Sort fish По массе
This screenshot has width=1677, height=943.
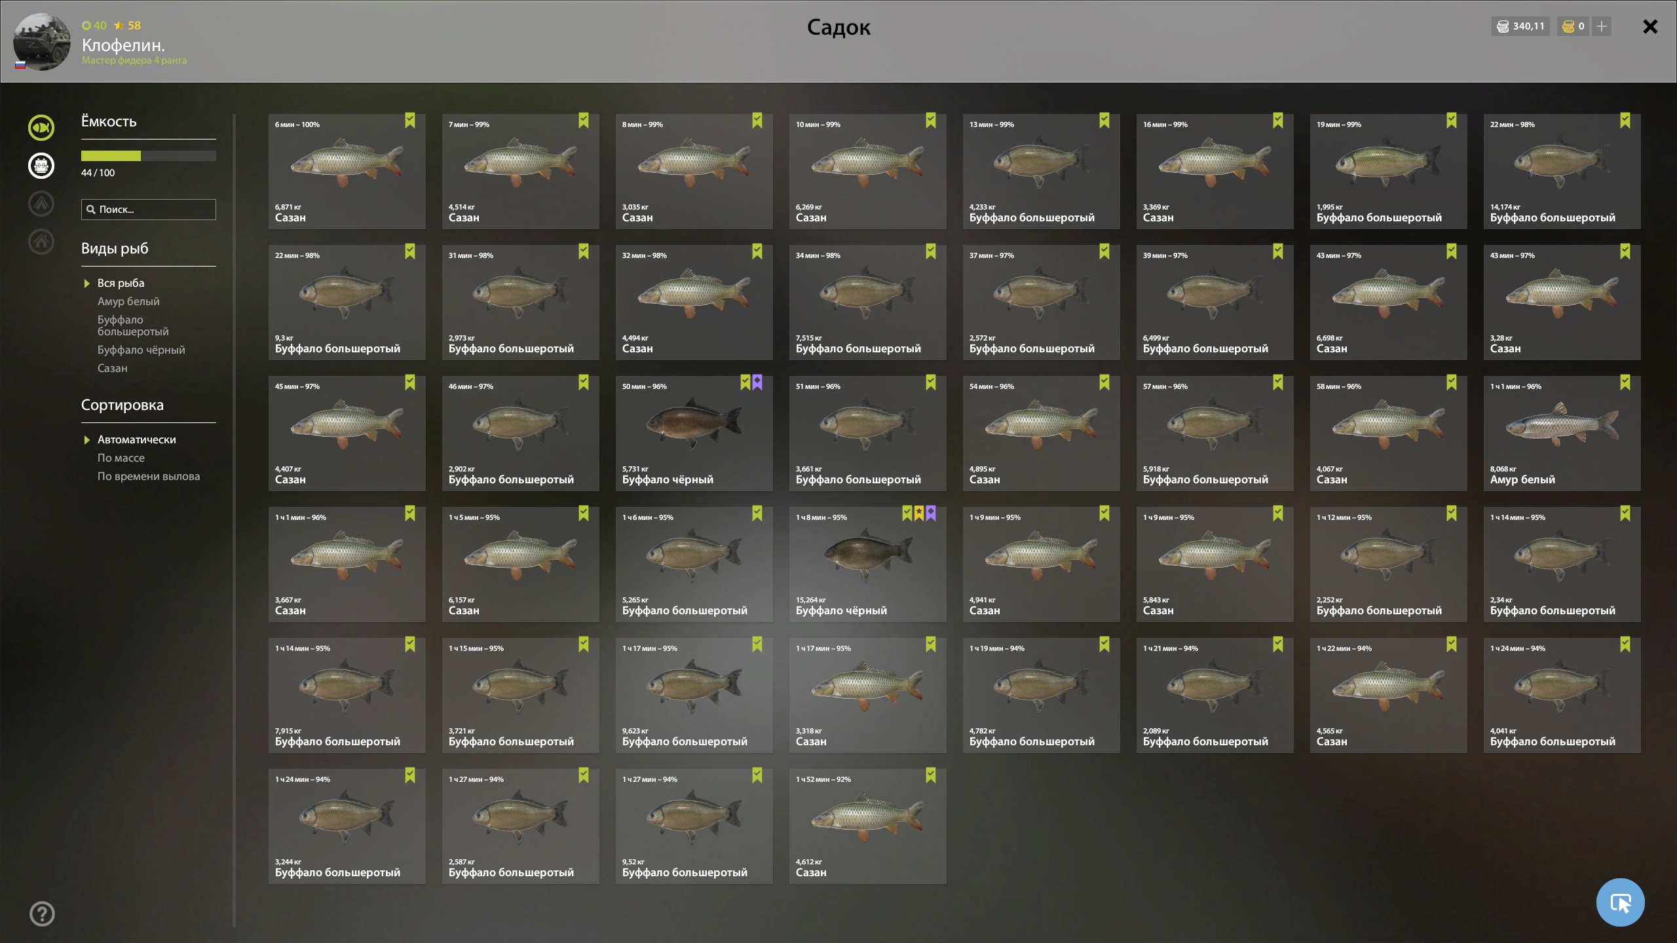point(121,458)
